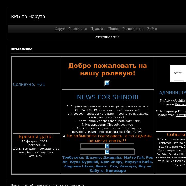This screenshot has width=186, height=186.
Task: Open Подробности тут link about неканонических персонажей
Action: [129, 132]
